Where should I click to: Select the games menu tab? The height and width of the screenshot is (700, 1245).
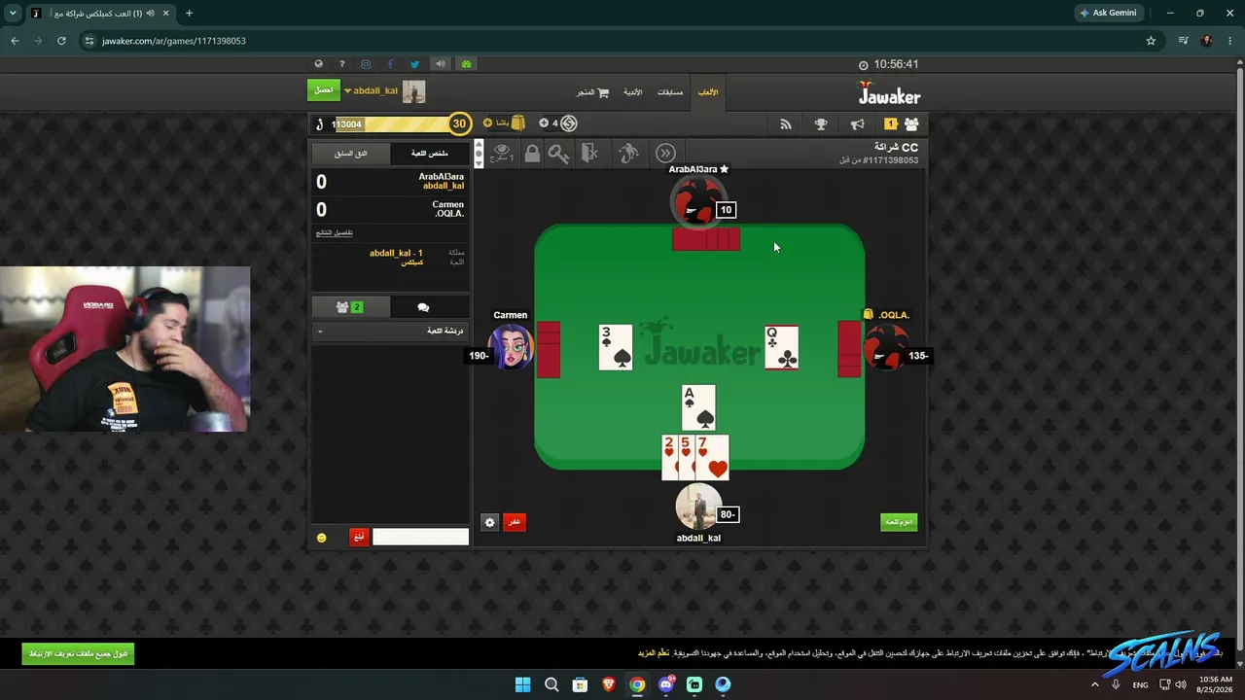tap(708, 92)
